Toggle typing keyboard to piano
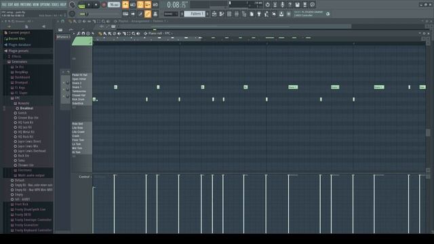The width and height of the screenshot is (434, 244). coord(125,14)
